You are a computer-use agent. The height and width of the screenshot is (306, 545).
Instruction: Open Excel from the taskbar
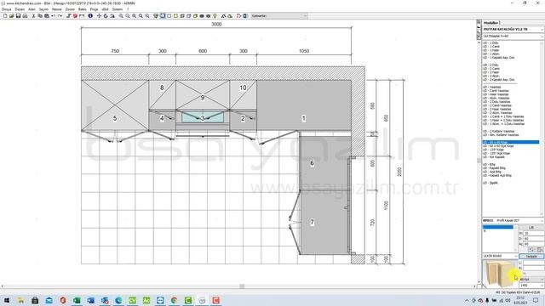point(77,300)
